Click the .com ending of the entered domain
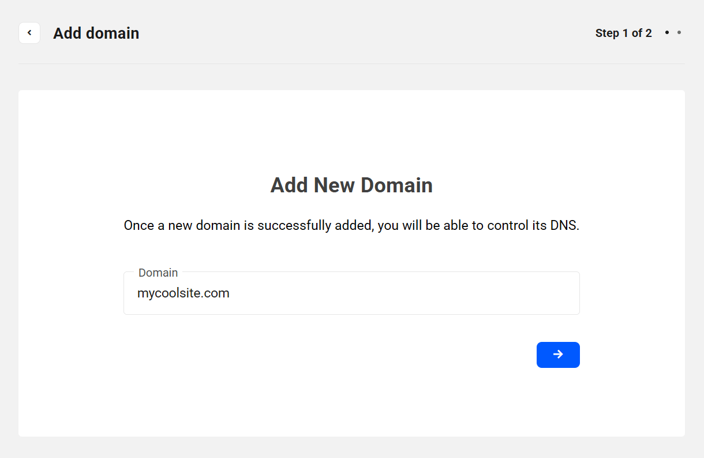The height and width of the screenshot is (458, 704). (x=218, y=293)
